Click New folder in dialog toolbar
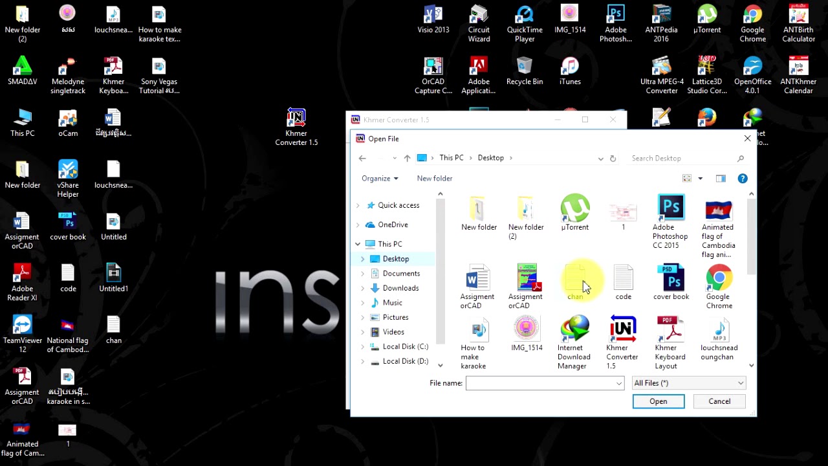 tap(435, 179)
